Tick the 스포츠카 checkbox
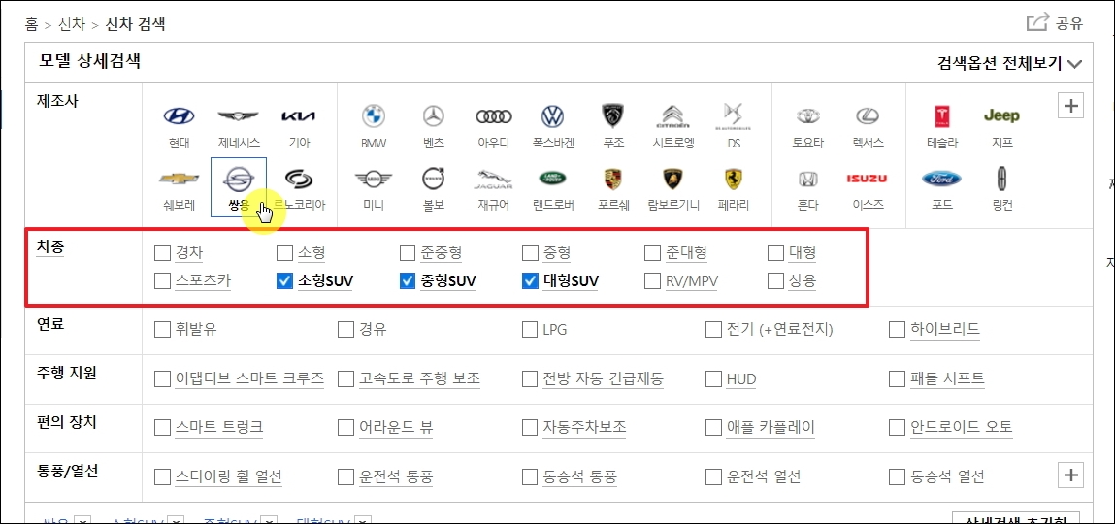1115x524 pixels. click(162, 281)
